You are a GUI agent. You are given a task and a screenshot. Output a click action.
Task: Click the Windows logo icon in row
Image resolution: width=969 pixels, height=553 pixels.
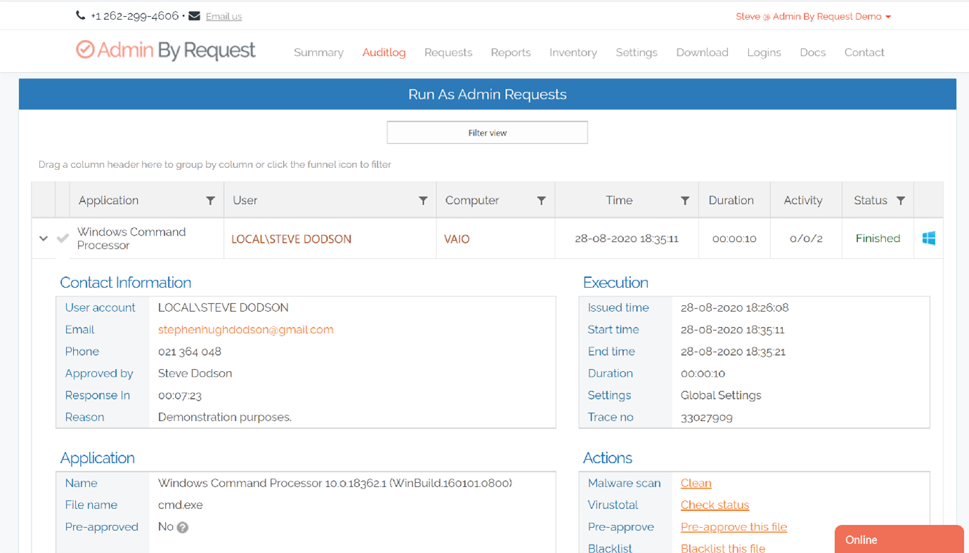[x=929, y=239]
